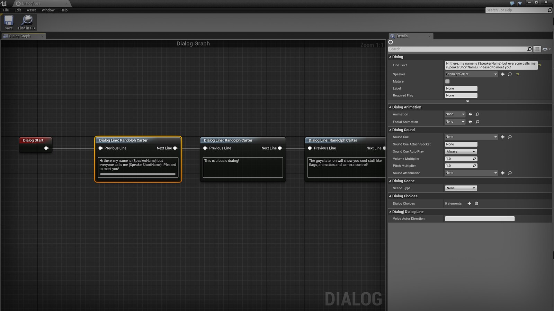Click the Save button

[8, 22]
